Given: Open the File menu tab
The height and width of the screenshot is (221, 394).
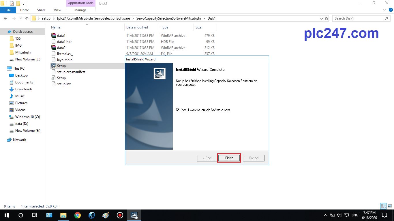Looking at the screenshot, I should [8, 10].
